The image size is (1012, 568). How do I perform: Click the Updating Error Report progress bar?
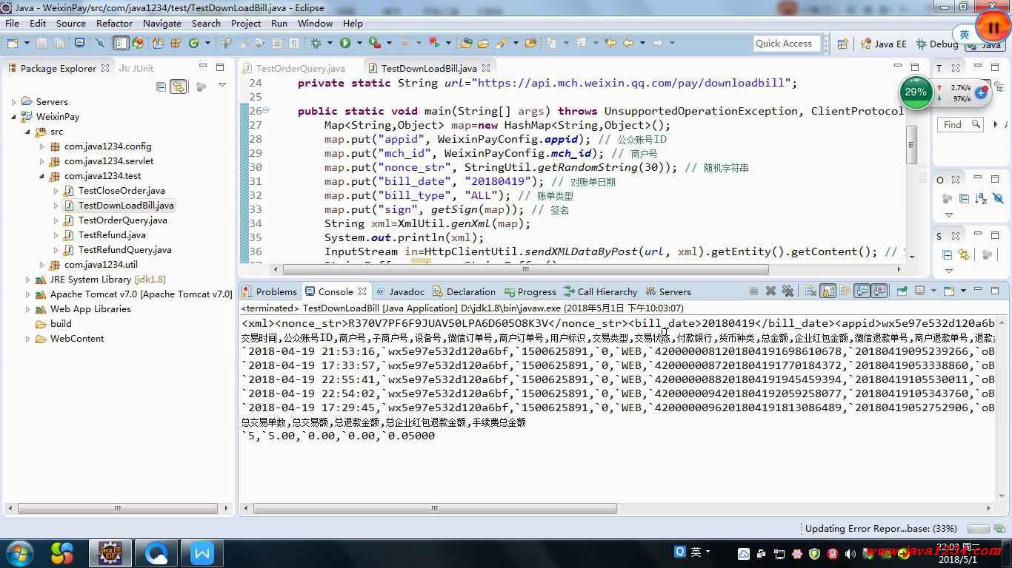click(x=977, y=529)
